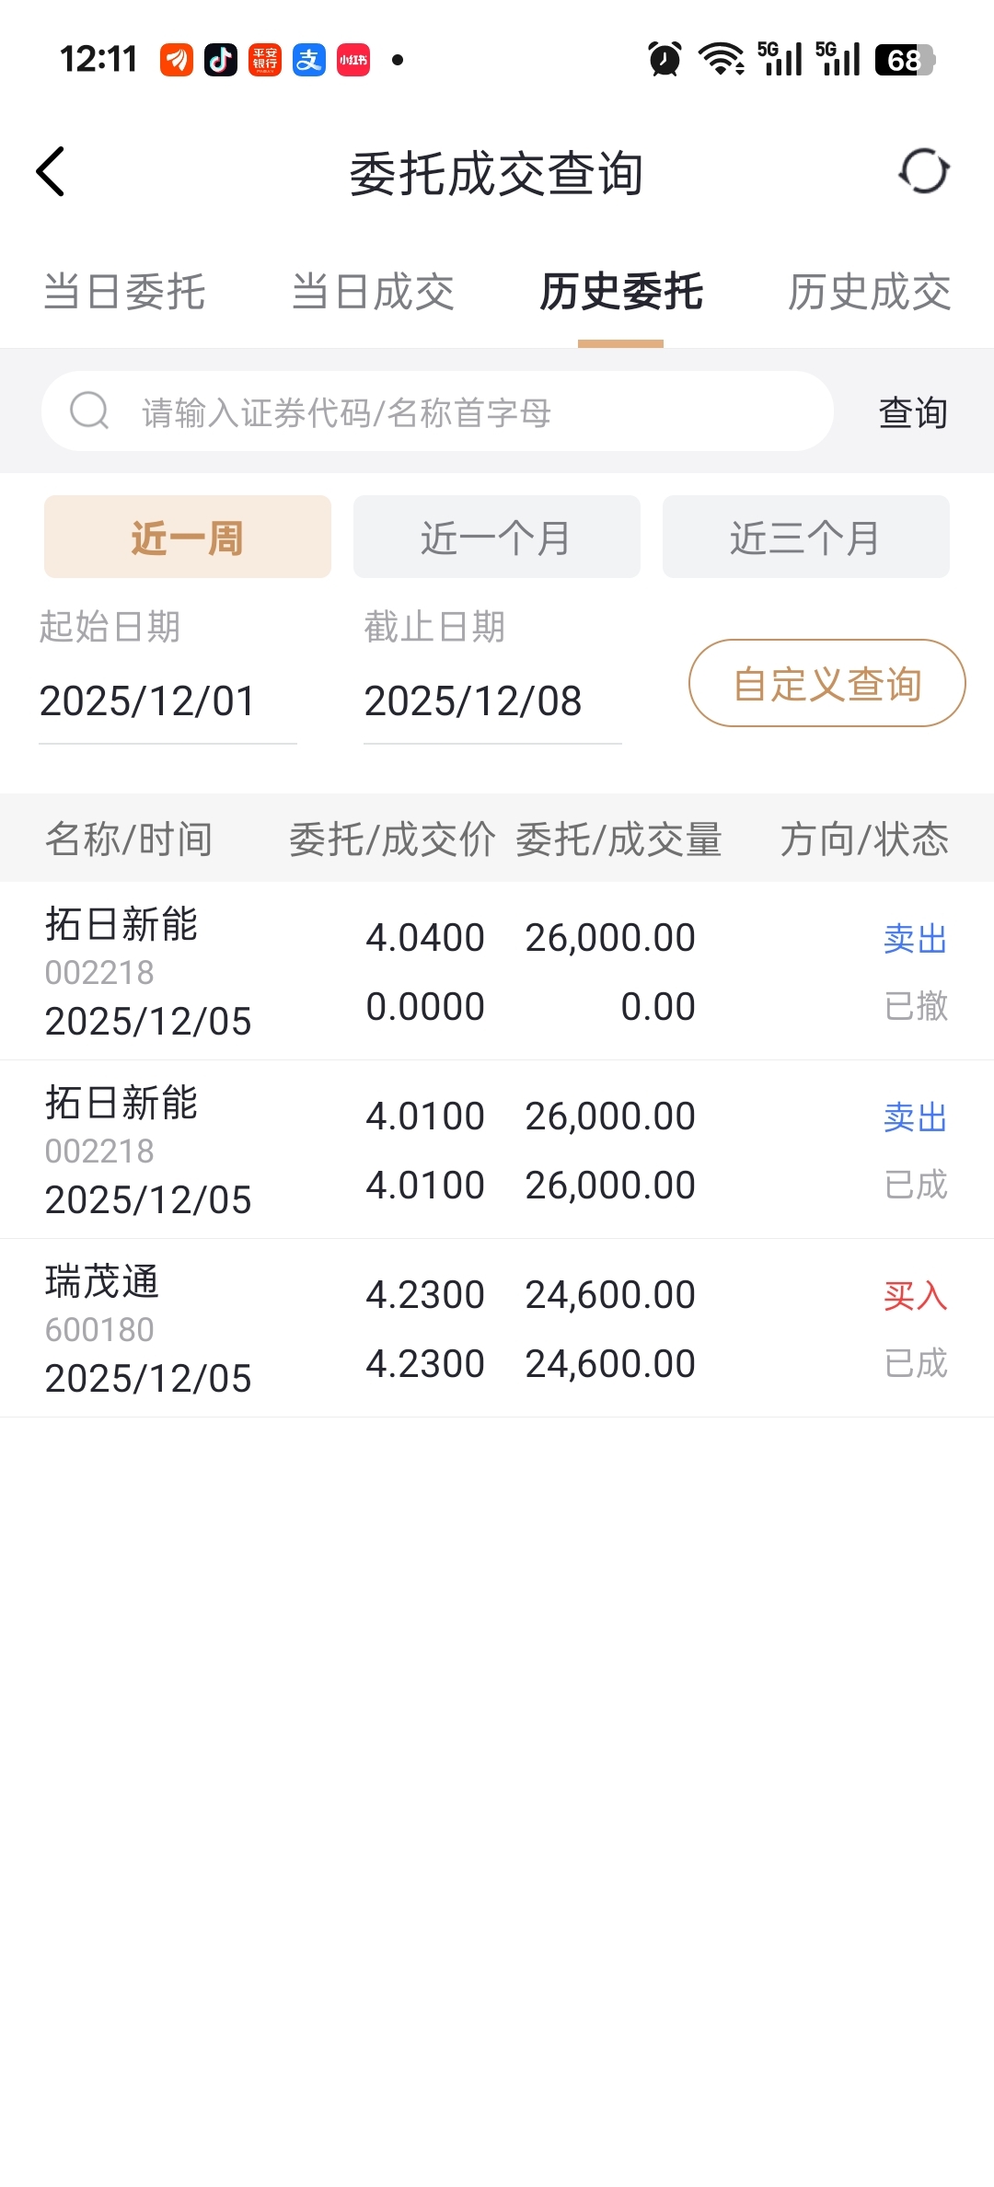Click the 查询 search button

coord(913,412)
